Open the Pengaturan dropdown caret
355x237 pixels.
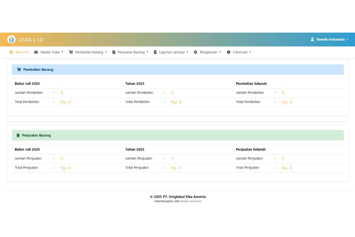point(220,52)
